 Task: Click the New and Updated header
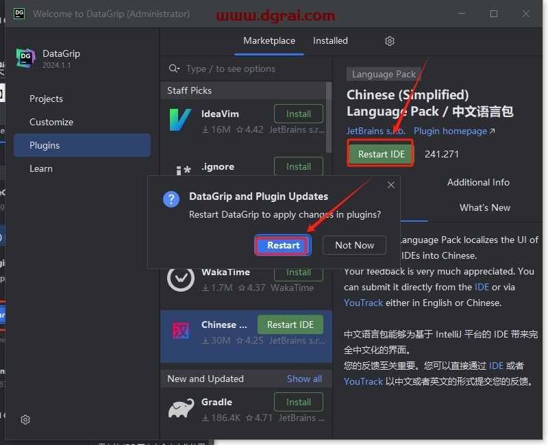point(206,379)
